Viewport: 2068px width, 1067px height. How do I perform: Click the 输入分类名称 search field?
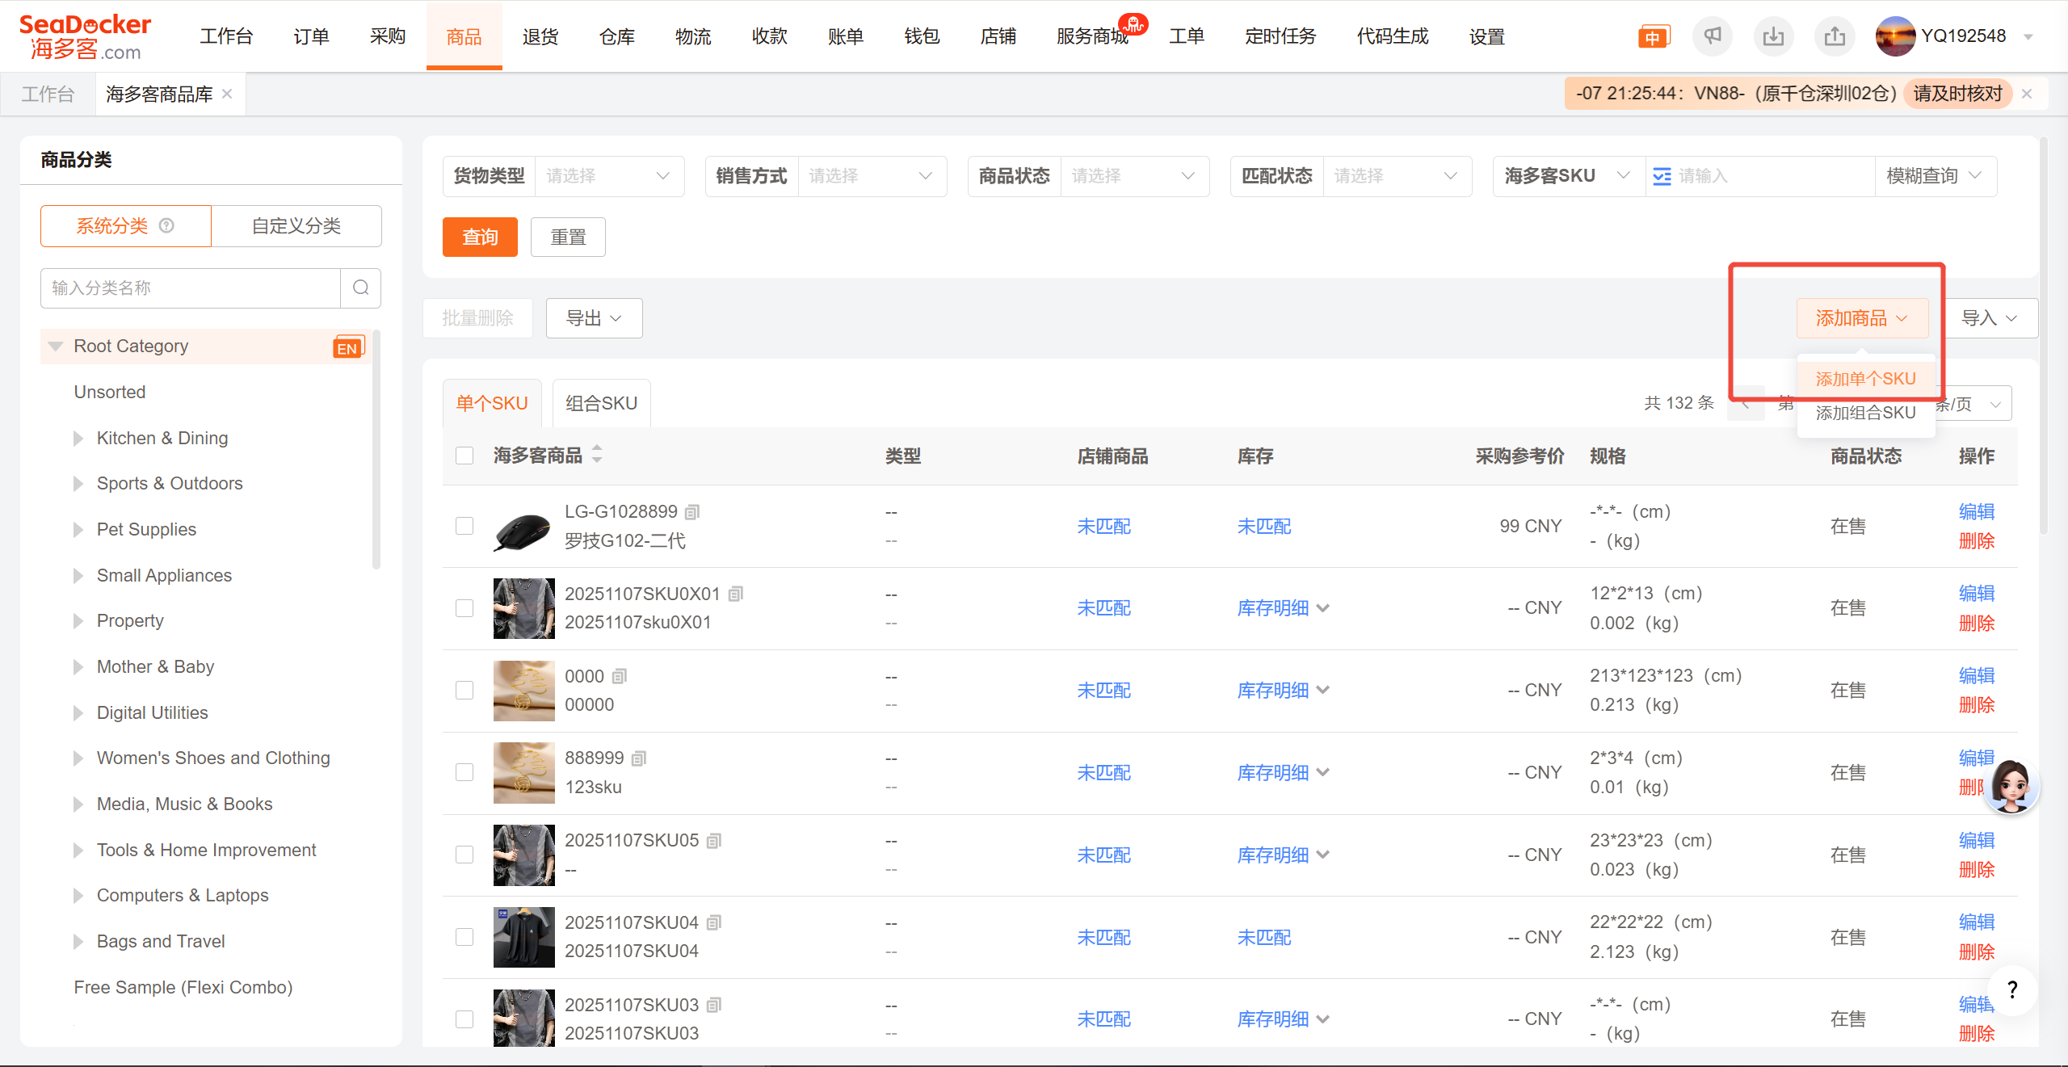click(x=191, y=288)
